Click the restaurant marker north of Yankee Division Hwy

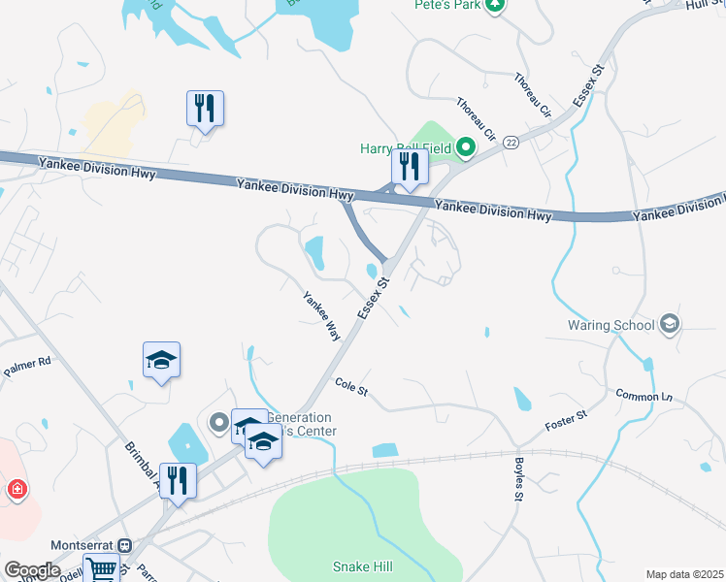[205, 110]
